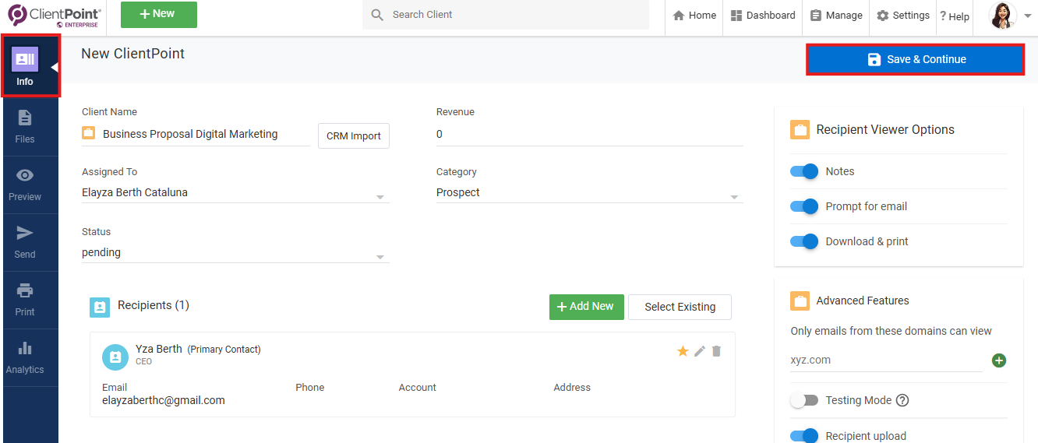Click Add New recipient button
The height and width of the screenshot is (443, 1038).
(587, 307)
